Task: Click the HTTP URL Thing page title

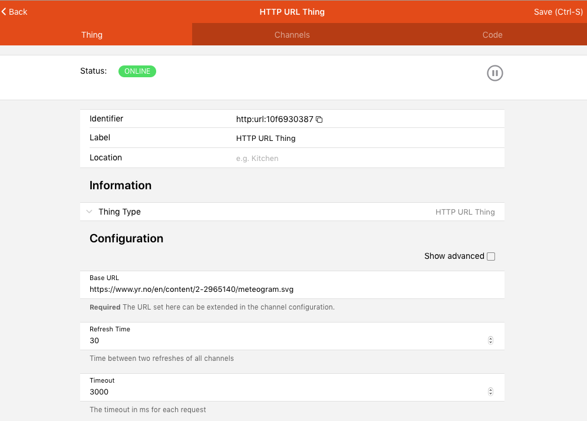Action: 292,12
